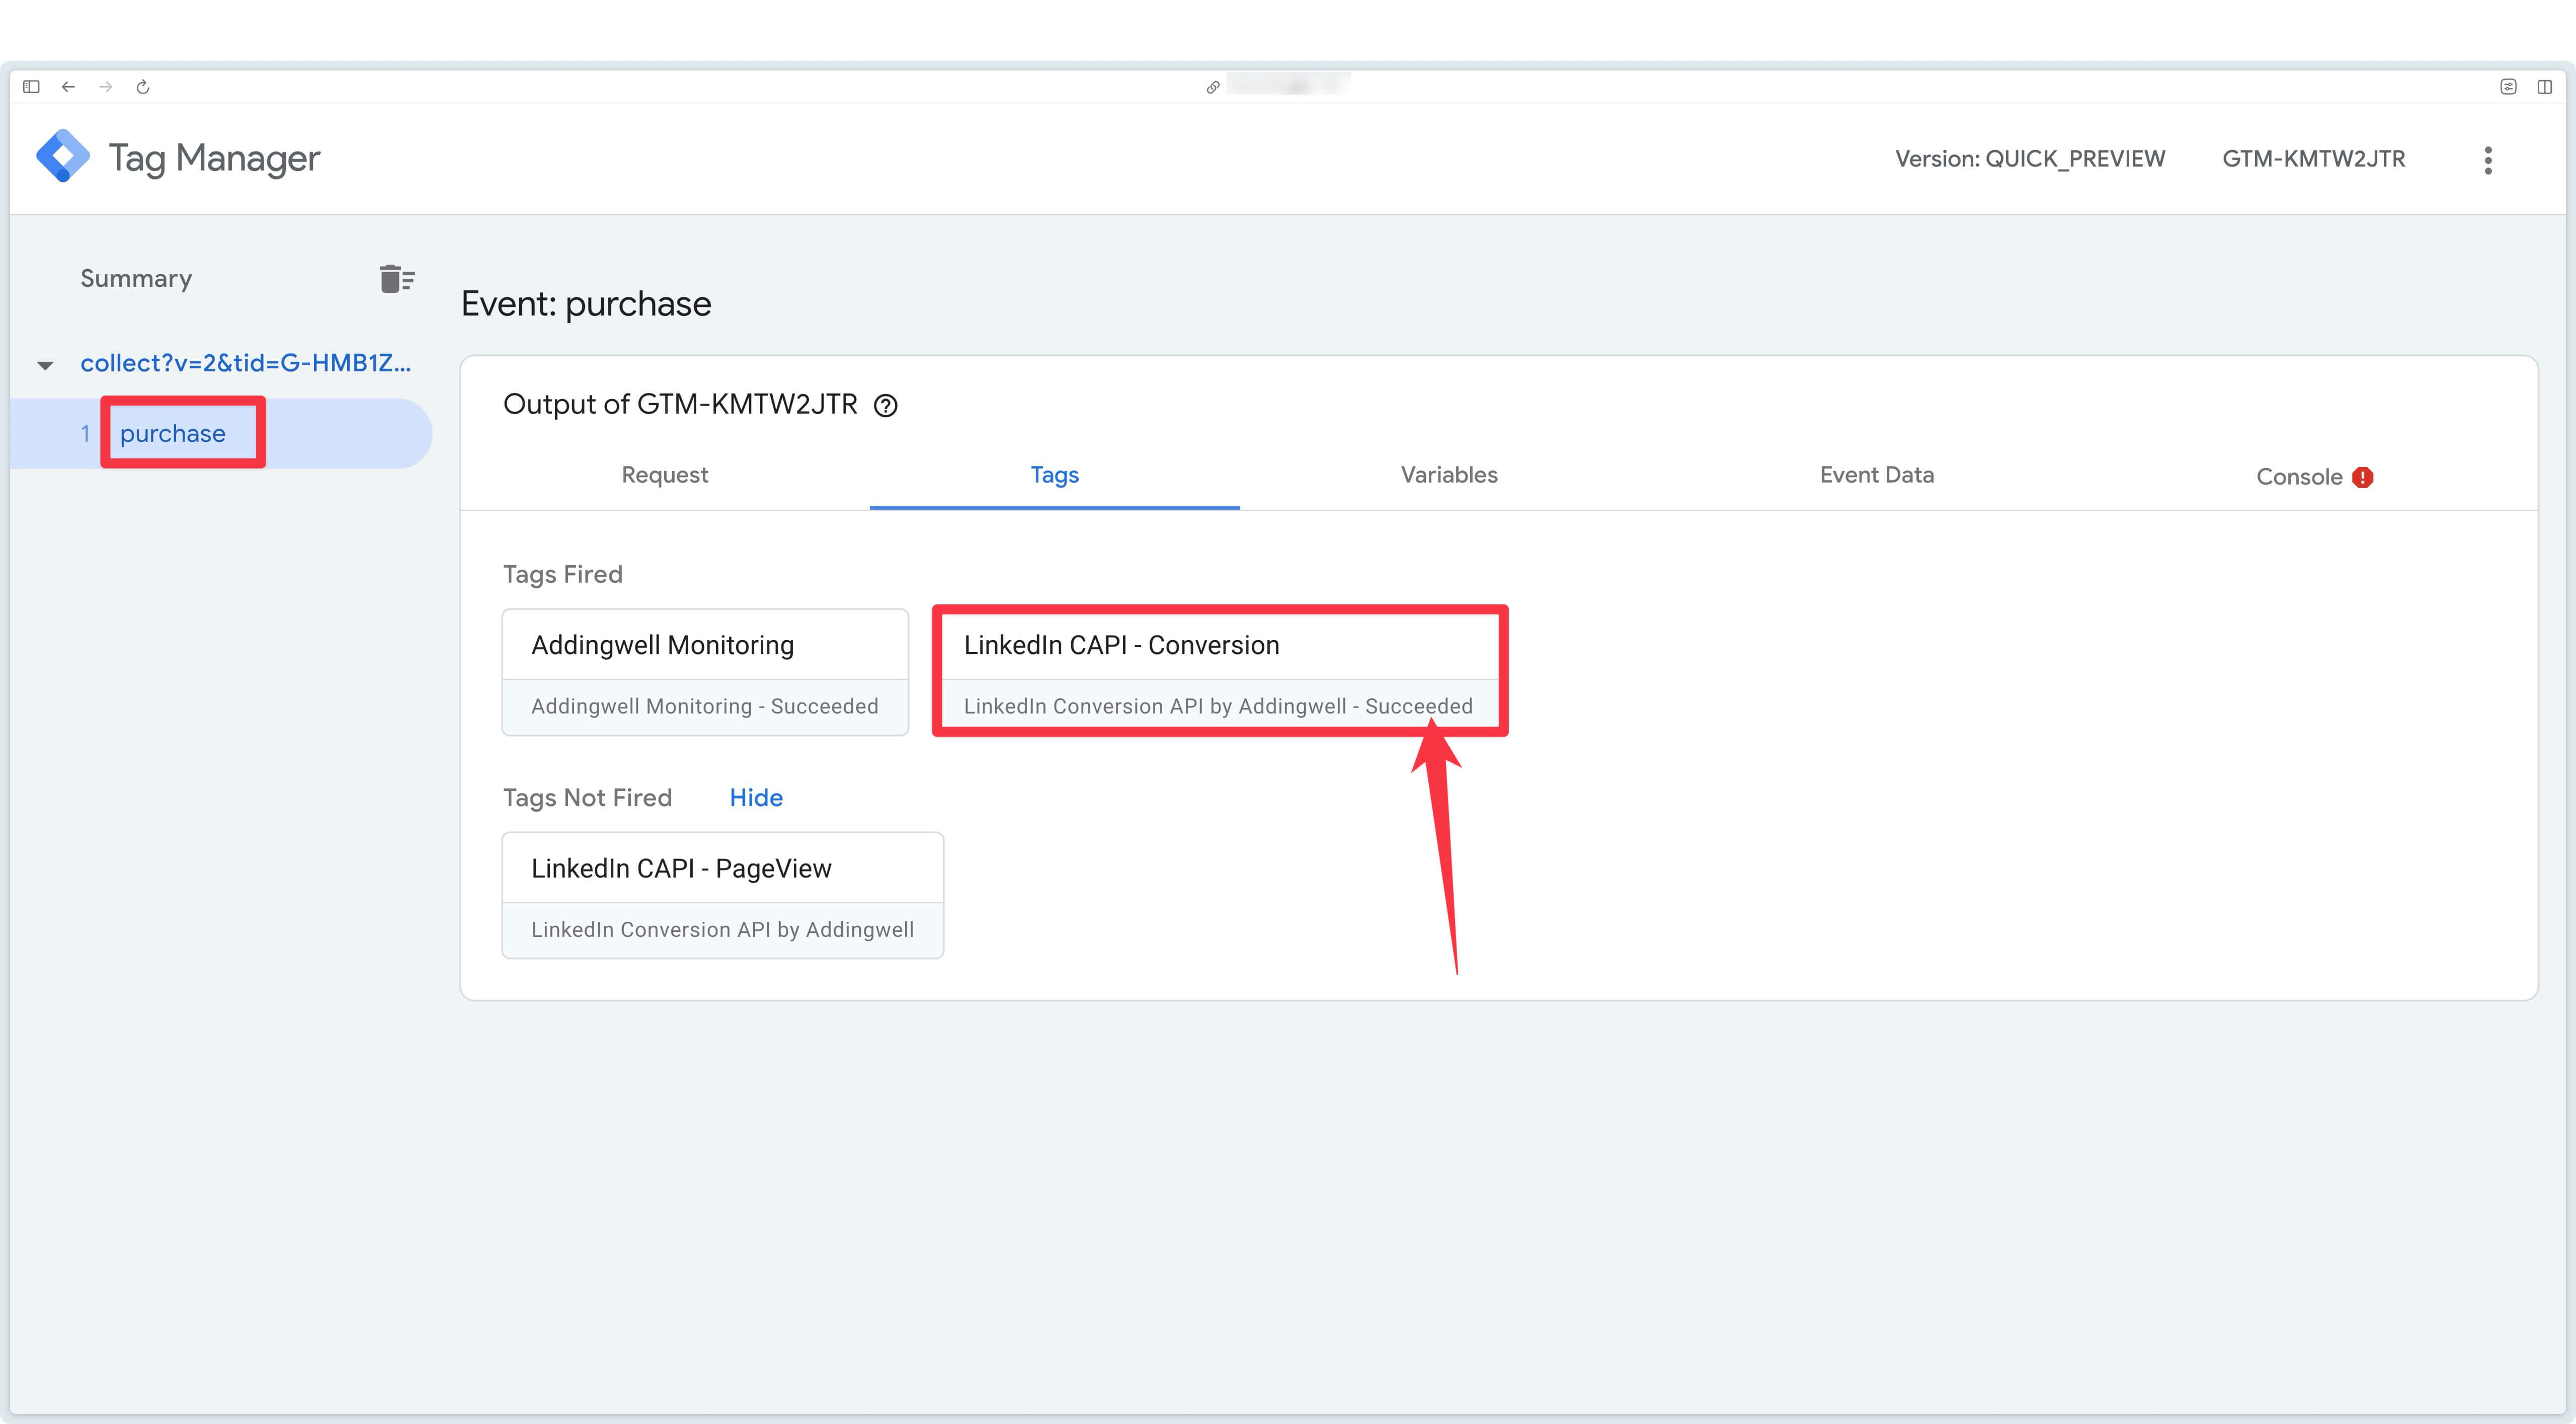Click the Event: purchase heading
2576x1424 pixels.
586,304
